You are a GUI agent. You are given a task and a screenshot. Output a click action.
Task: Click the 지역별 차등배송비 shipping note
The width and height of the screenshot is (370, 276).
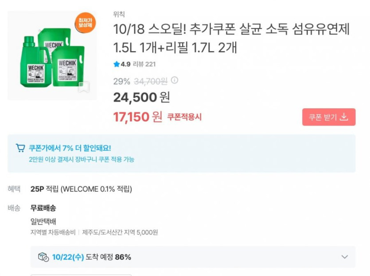(x=53, y=232)
